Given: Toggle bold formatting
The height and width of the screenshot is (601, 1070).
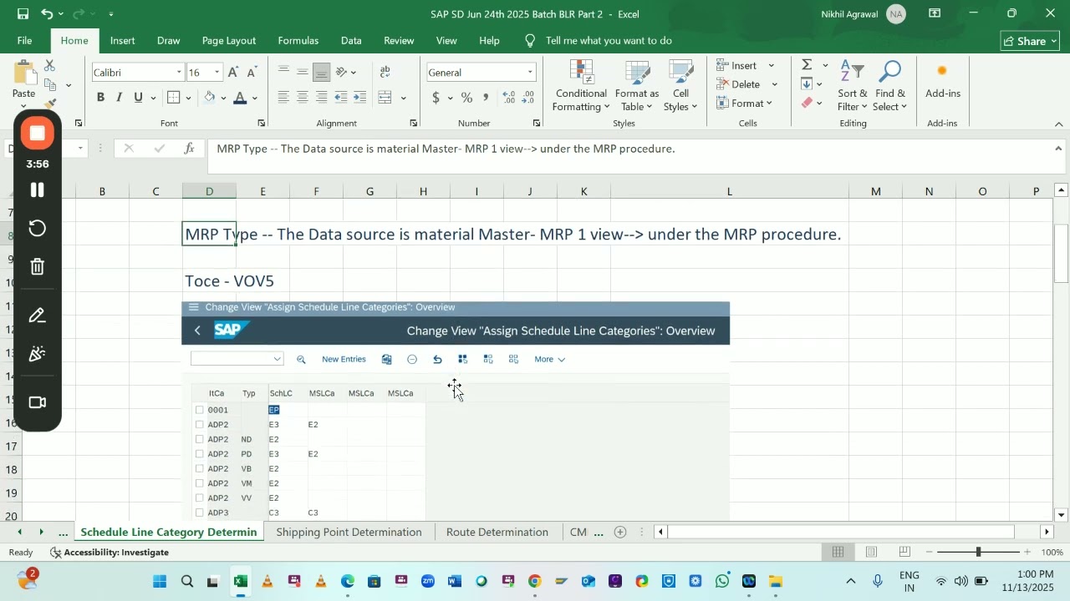Looking at the screenshot, I should click(100, 98).
